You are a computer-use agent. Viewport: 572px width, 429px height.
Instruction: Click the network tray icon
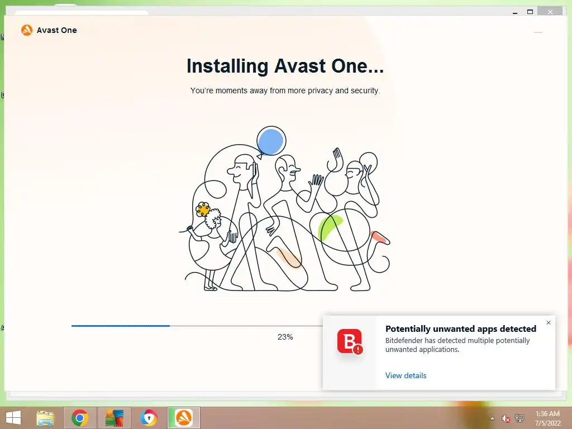[519, 418]
